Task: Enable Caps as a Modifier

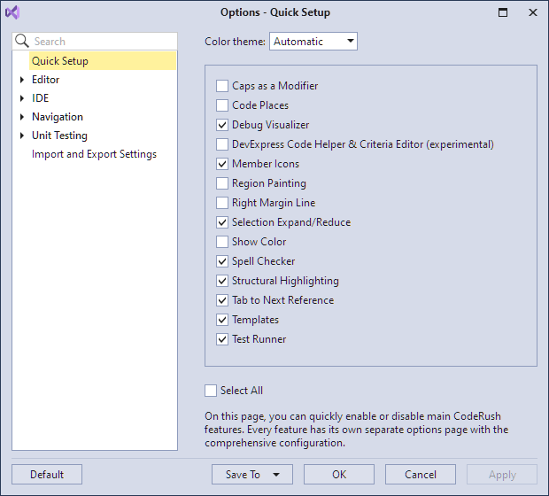Action: click(x=222, y=86)
